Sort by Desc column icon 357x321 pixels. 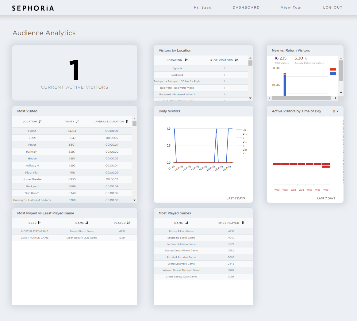[39, 223]
